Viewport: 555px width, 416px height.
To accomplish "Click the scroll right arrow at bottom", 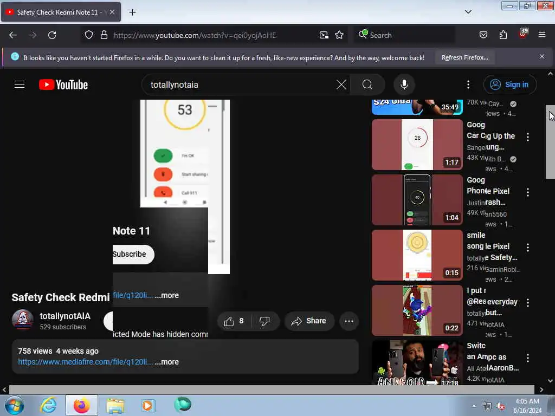I will (541, 390).
